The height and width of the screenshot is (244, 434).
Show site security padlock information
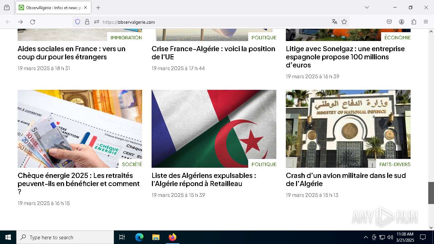pyautogui.click(x=87, y=22)
